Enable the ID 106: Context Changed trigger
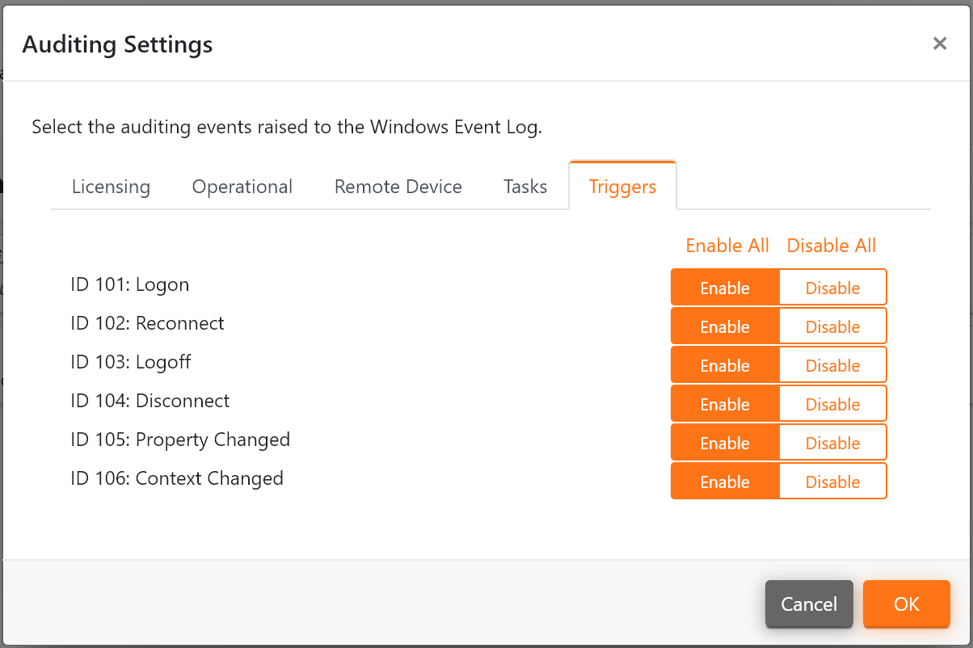The image size is (973, 648). point(725,481)
